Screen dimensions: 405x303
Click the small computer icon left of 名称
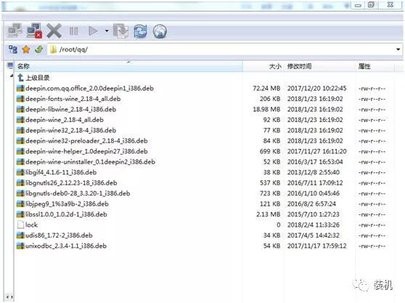pyautogui.click(x=10, y=65)
